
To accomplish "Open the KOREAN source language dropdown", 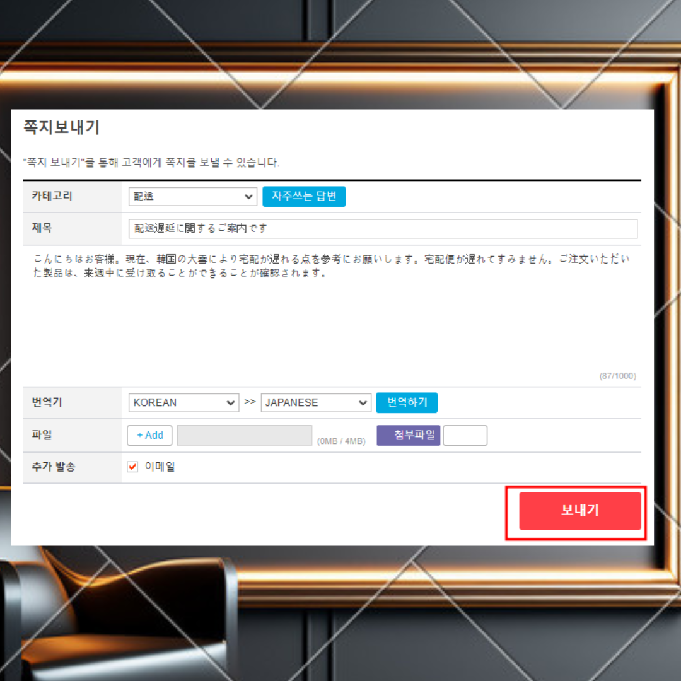I will [x=183, y=402].
